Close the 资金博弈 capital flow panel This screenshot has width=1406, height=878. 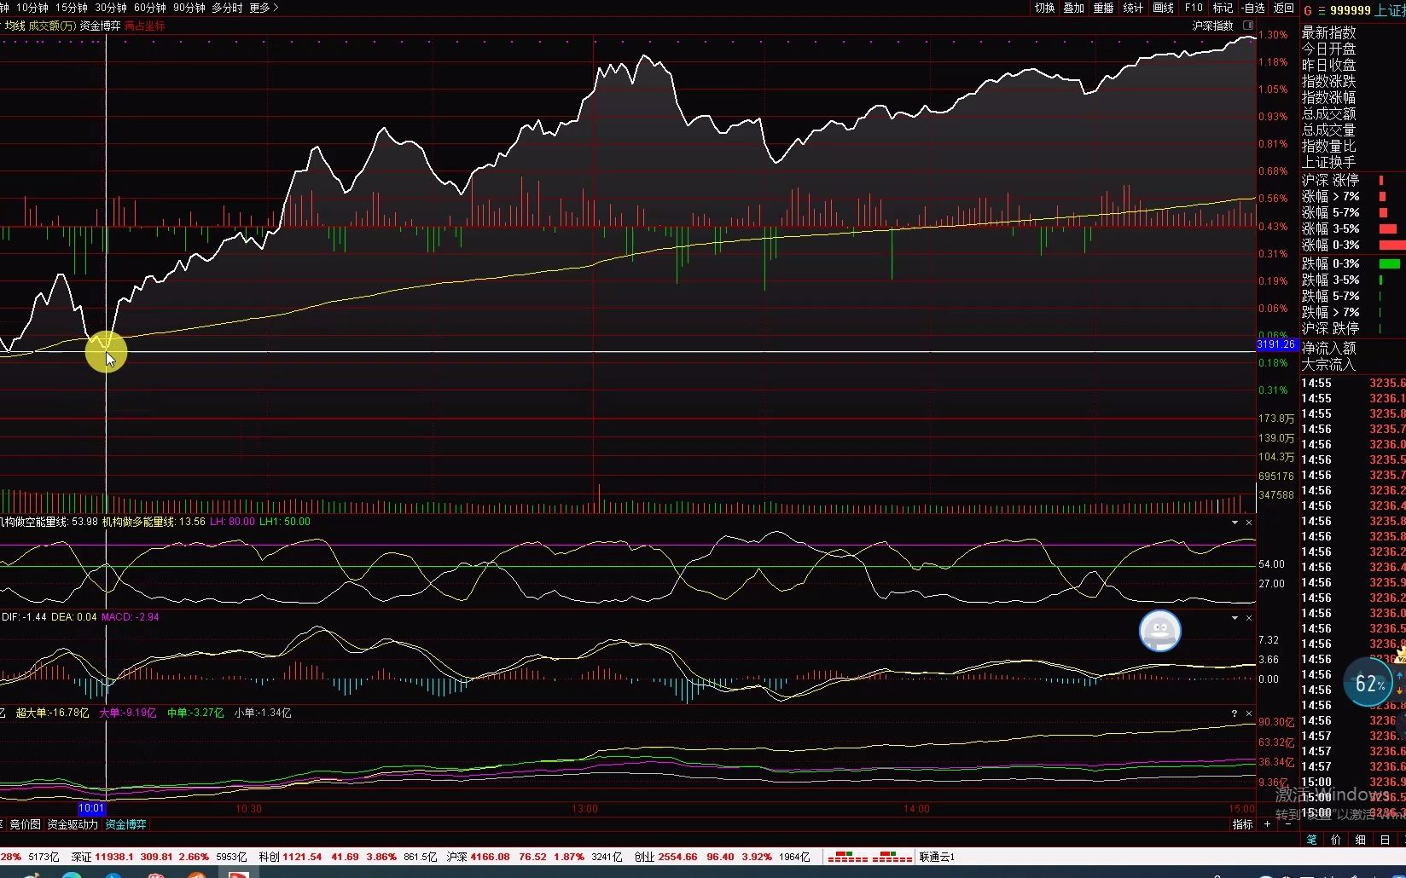point(1249,713)
